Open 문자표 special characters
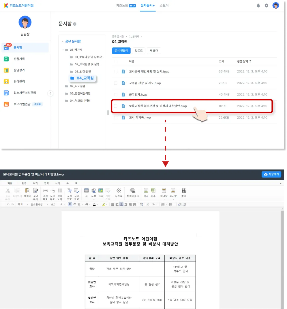Image resolution: width=287 pixels, height=309 pixels. pos(119,192)
